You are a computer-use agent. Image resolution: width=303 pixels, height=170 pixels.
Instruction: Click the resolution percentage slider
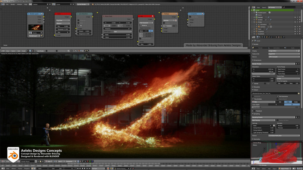[x=263, y=74]
